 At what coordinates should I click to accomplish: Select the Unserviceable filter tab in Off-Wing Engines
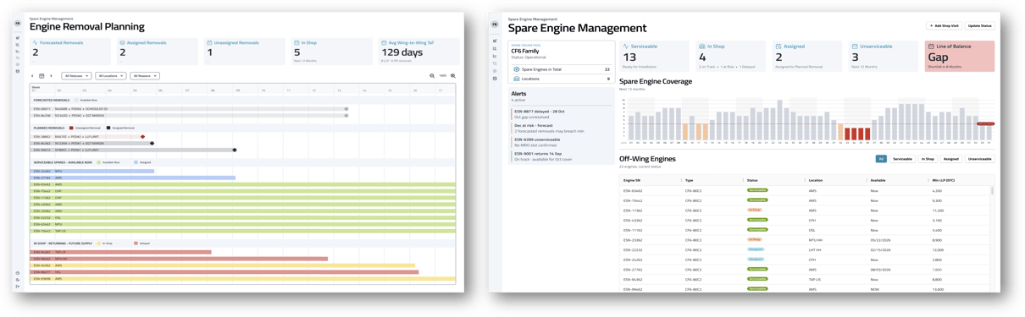point(980,159)
